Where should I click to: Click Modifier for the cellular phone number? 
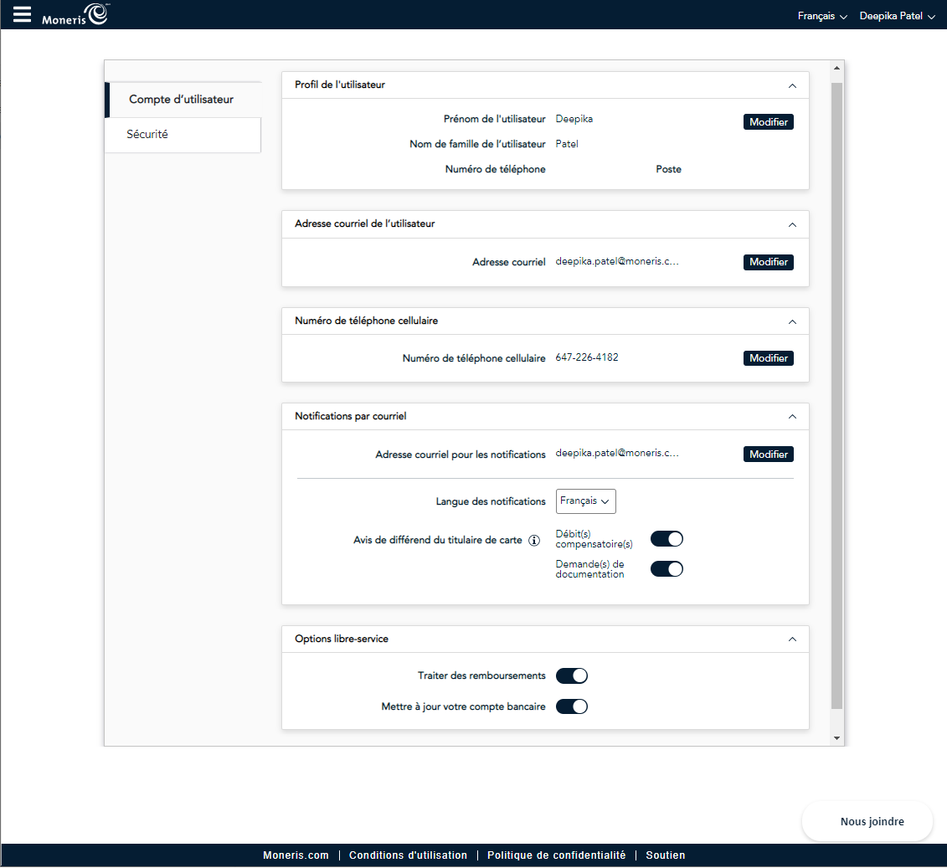[x=768, y=358]
